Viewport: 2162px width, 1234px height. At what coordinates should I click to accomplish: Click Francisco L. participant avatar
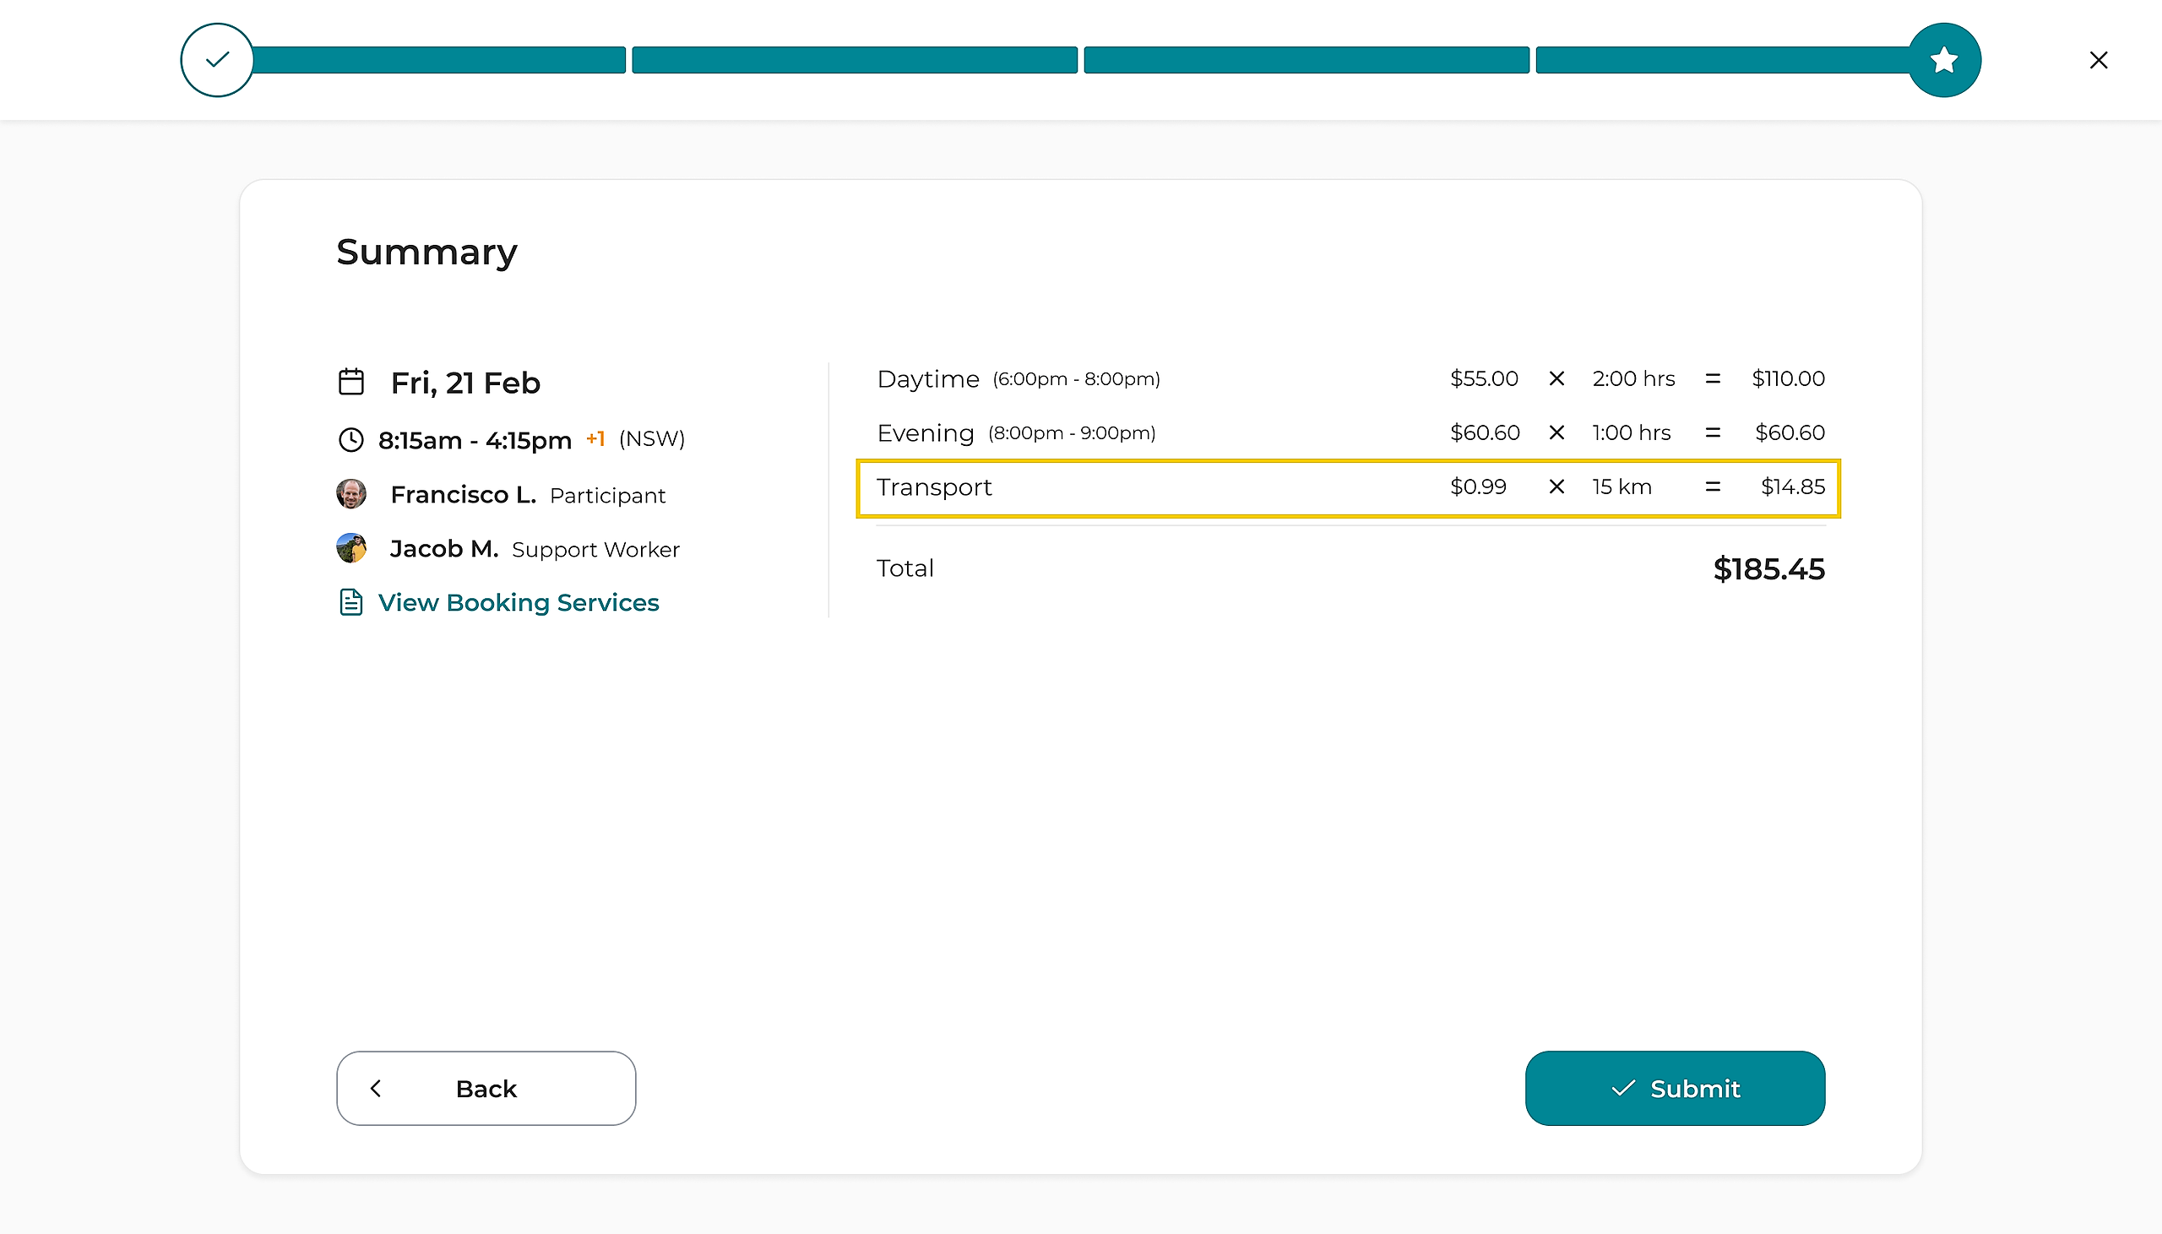click(350, 494)
